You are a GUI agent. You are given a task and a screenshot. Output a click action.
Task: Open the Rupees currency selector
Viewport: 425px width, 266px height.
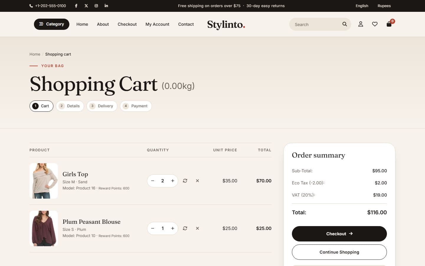pos(384,6)
